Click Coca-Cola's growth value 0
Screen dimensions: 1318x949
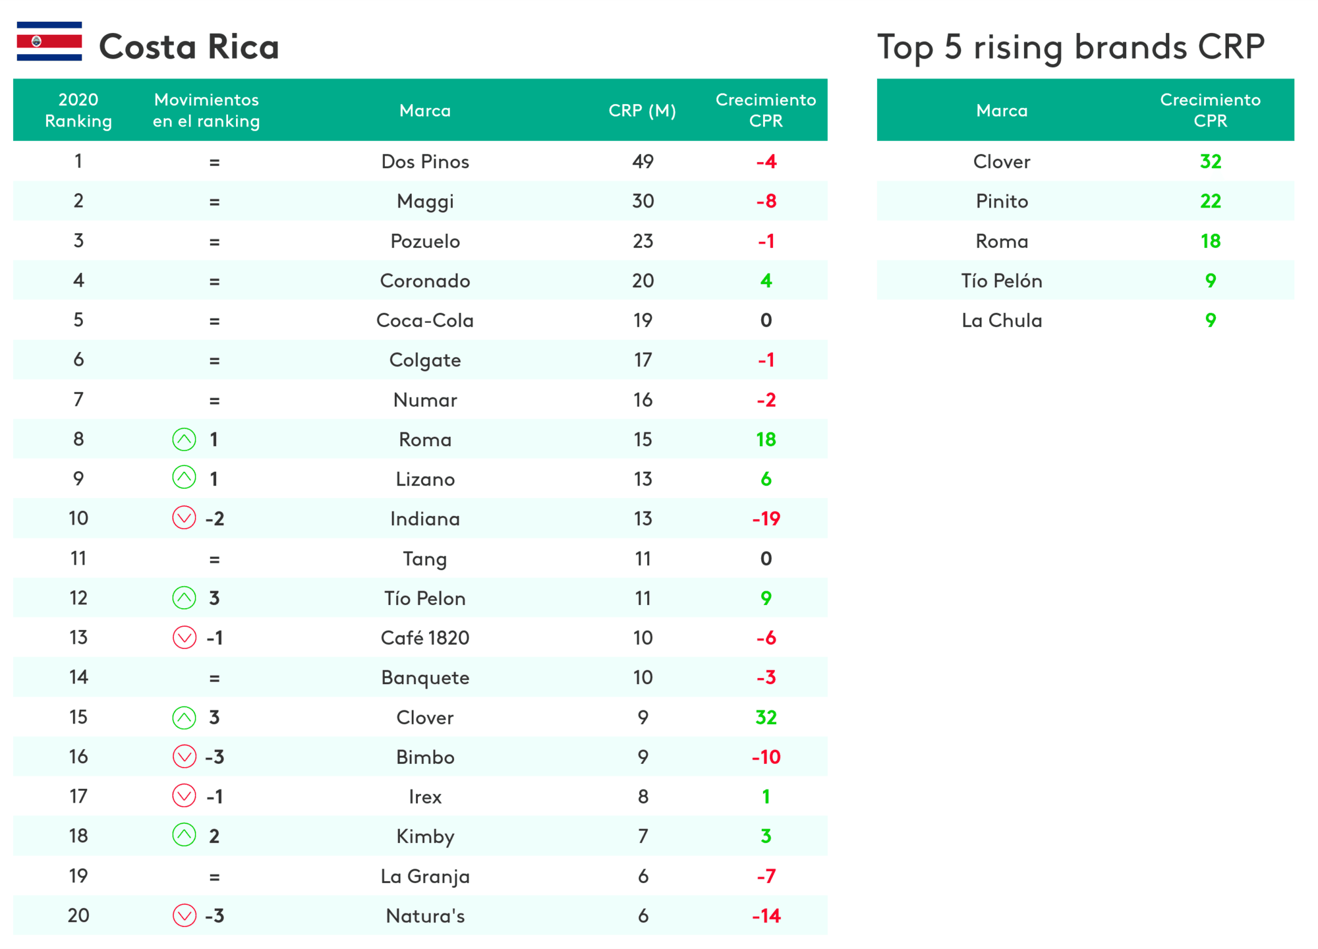point(766,320)
